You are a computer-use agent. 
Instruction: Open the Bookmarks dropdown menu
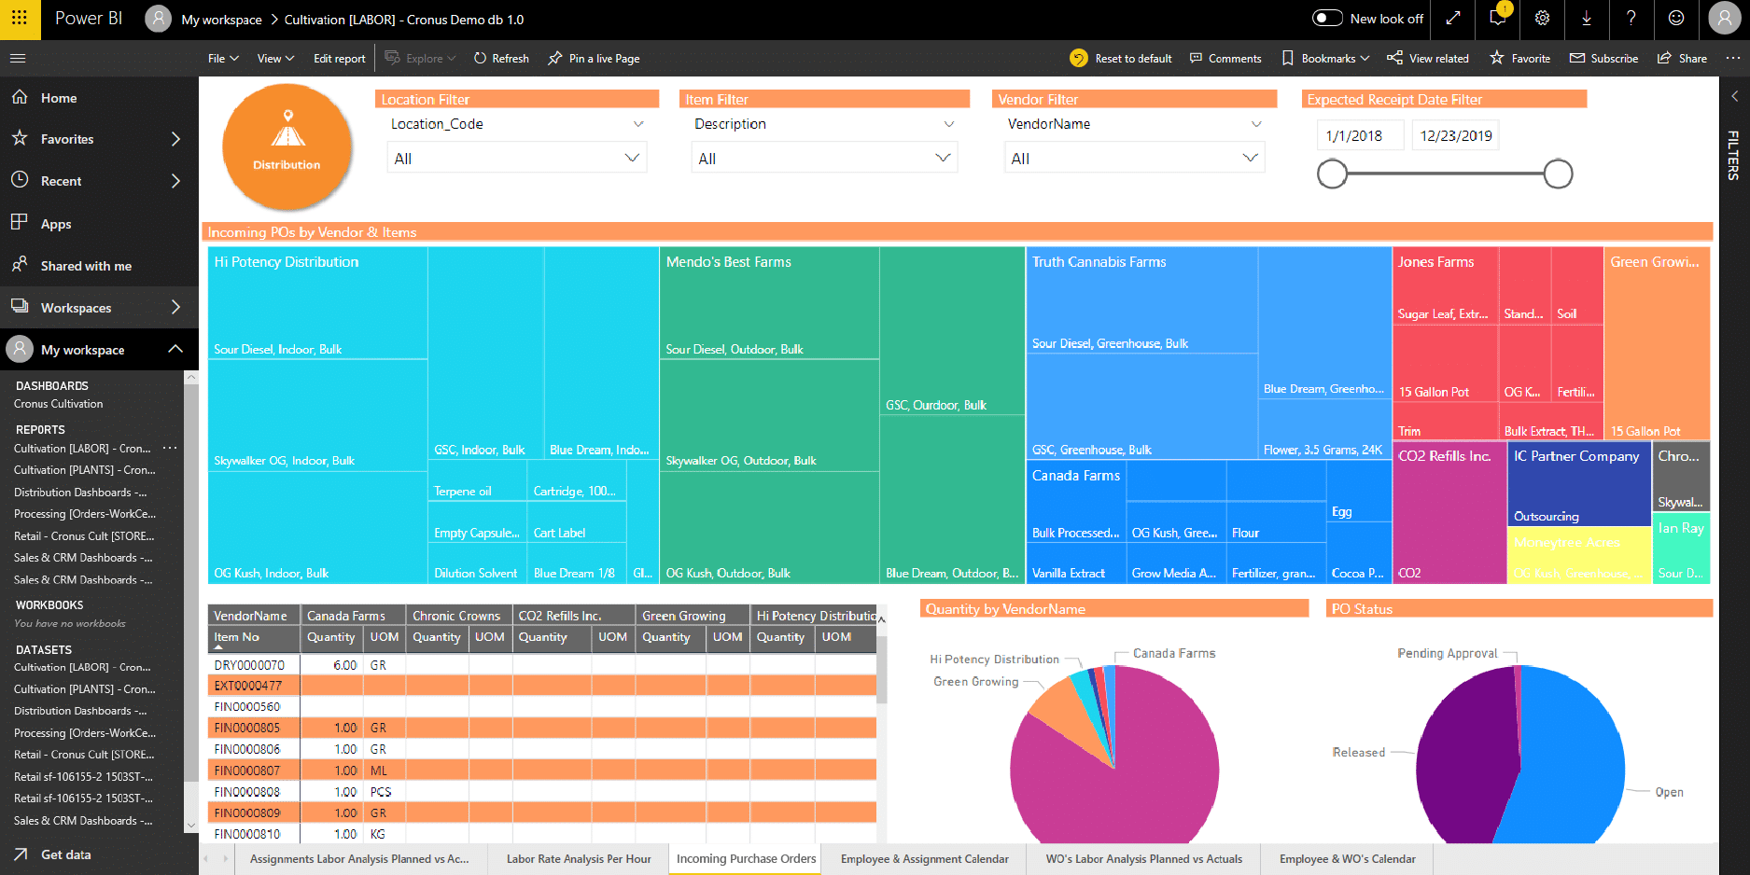click(x=1324, y=58)
